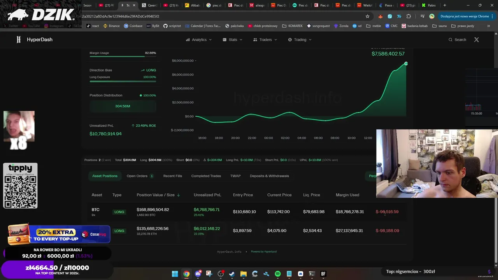Screen dimensions: 498x280
Task: Click the Margin Usage progress bar
Action: [123, 57]
